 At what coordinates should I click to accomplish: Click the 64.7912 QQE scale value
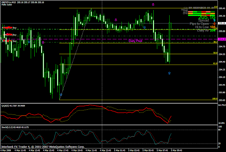pyautogui.click(x=222, y=105)
